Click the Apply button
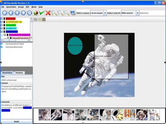Screen dimensions: 166x124 [16, 122]
